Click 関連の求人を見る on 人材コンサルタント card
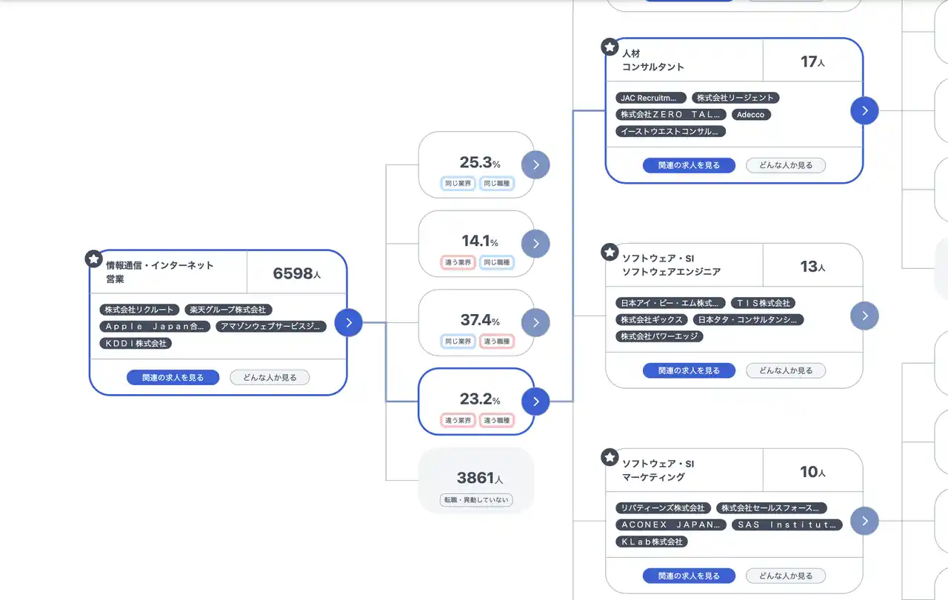 (x=689, y=165)
